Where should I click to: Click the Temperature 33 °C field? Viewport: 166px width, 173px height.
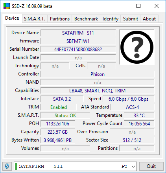pos(139,116)
